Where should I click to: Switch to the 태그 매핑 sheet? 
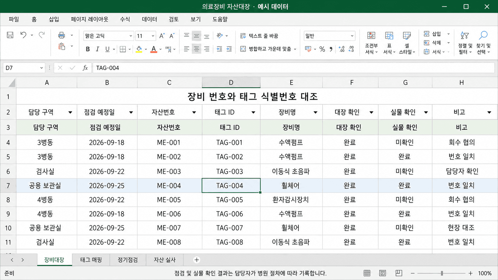tap(91, 260)
